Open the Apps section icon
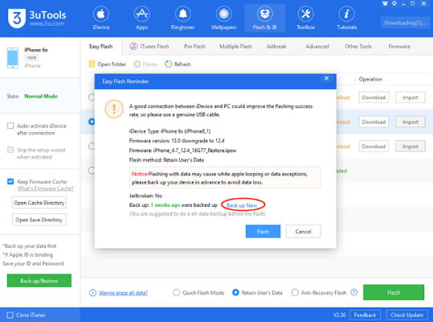Screen dimensions: 433x322 141,14
